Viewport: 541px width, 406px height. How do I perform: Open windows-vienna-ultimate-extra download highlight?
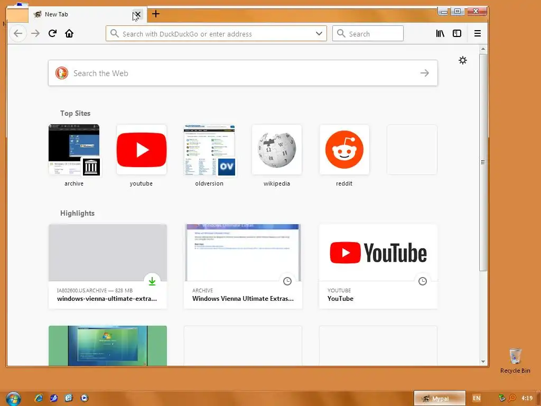pos(108,266)
